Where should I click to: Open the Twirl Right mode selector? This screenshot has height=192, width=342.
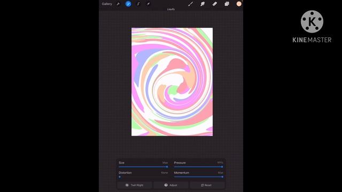click(135, 185)
